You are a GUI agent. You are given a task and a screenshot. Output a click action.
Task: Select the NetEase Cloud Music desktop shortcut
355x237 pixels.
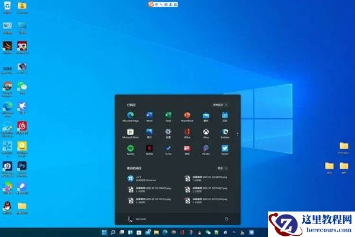coord(22,127)
